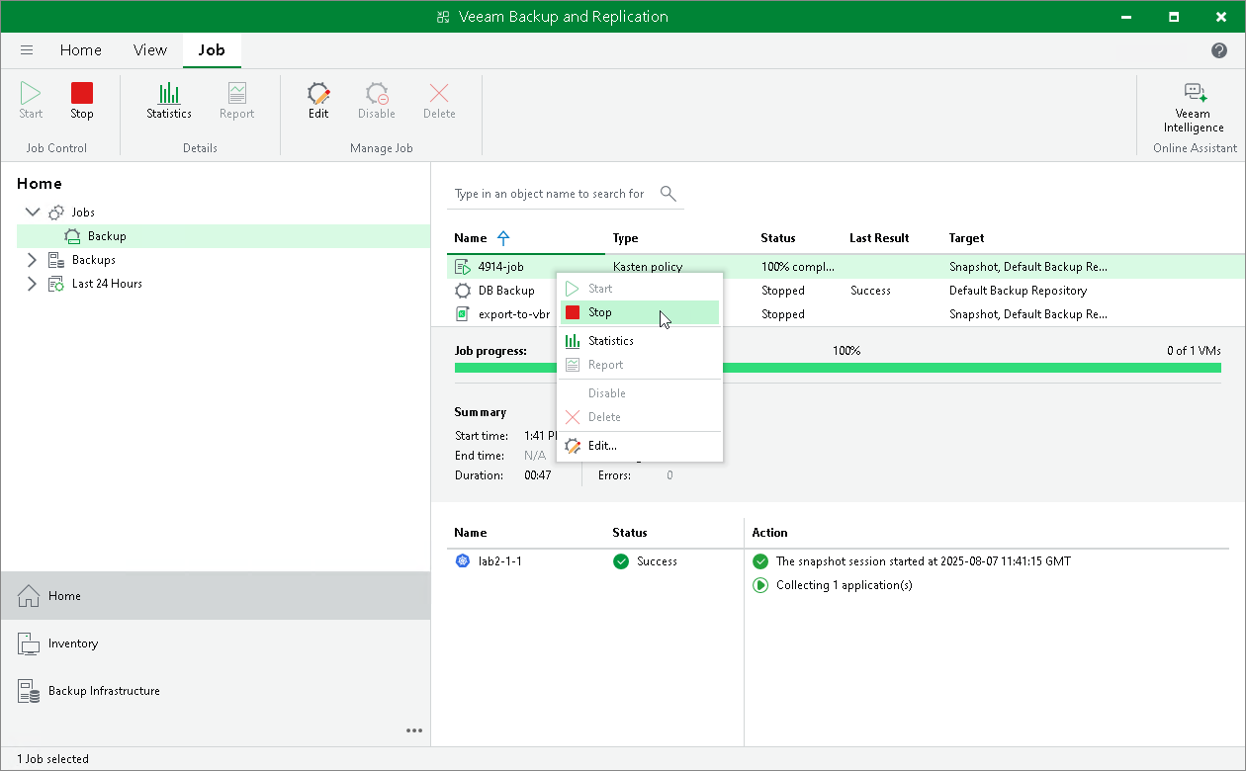Select the export-to-vbr job row
Screen dimensions: 1246x771
[845, 314]
